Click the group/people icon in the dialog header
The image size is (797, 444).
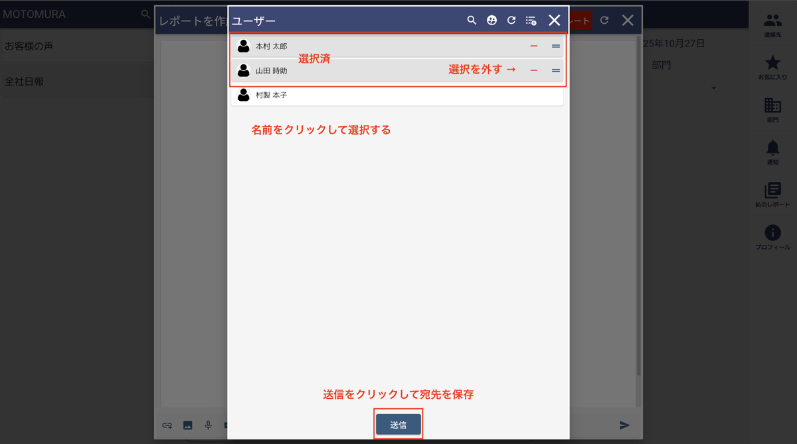(491, 20)
